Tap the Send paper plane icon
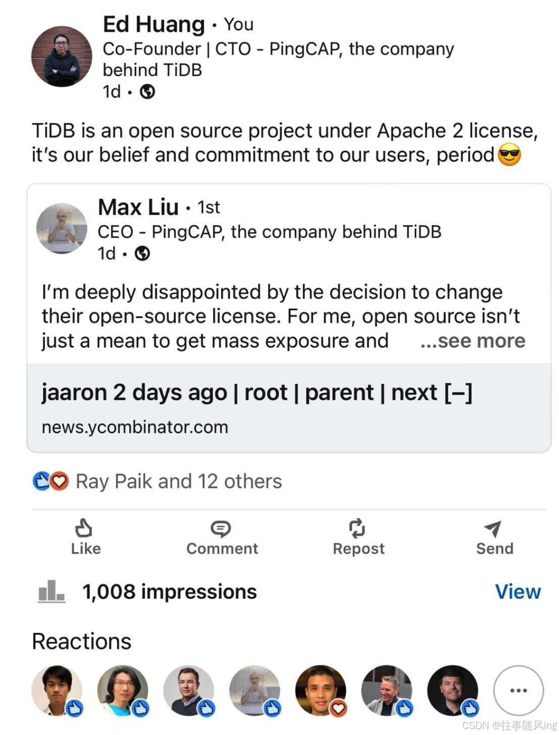 pyautogui.click(x=493, y=529)
